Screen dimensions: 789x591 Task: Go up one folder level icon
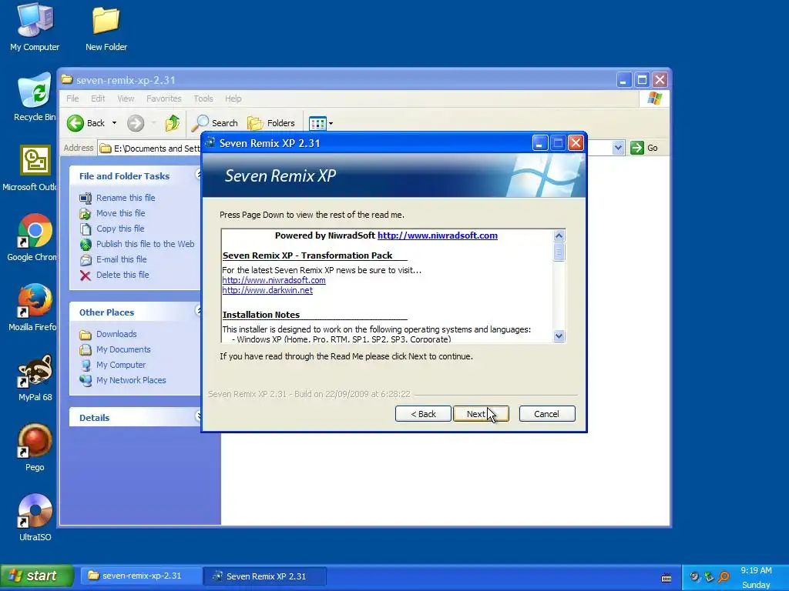coord(173,123)
